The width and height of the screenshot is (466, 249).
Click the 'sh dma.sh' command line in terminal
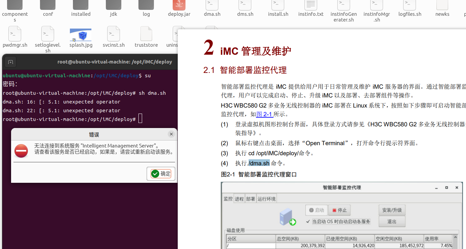[x=84, y=93]
